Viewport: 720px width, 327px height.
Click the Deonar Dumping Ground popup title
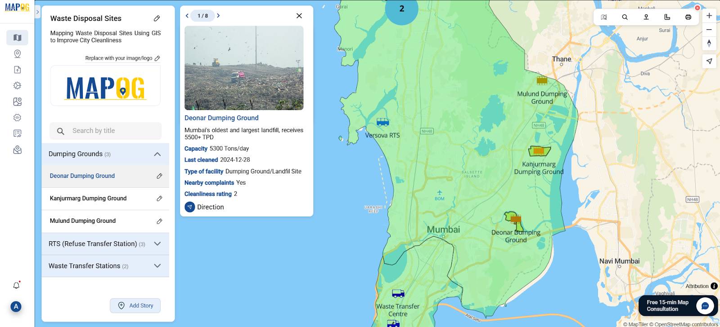(x=221, y=118)
